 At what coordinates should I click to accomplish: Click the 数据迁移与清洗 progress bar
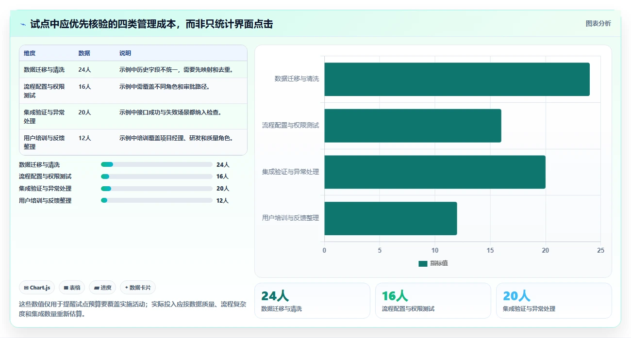click(x=156, y=164)
